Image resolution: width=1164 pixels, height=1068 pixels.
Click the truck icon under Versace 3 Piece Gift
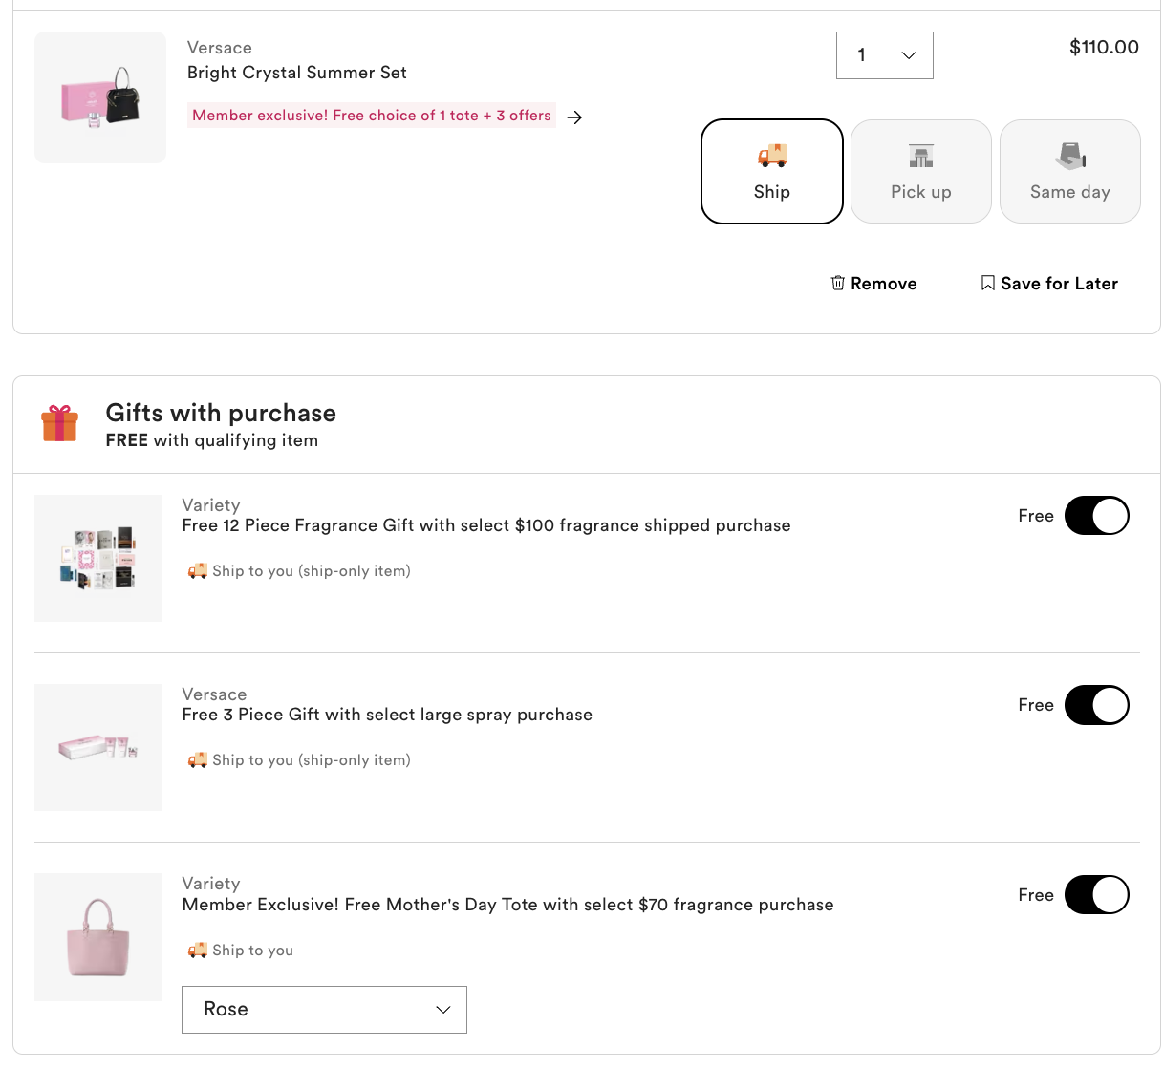[x=198, y=760]
